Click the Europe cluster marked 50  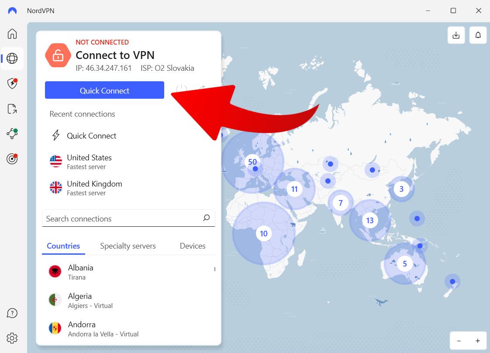(252, 162)
